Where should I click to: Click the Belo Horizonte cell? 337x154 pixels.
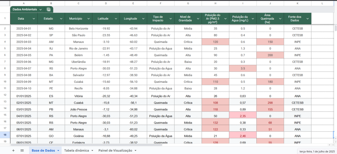point(78,29)
